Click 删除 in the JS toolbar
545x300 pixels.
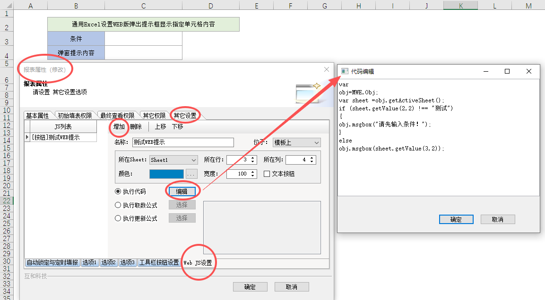[x=136, y=126]
